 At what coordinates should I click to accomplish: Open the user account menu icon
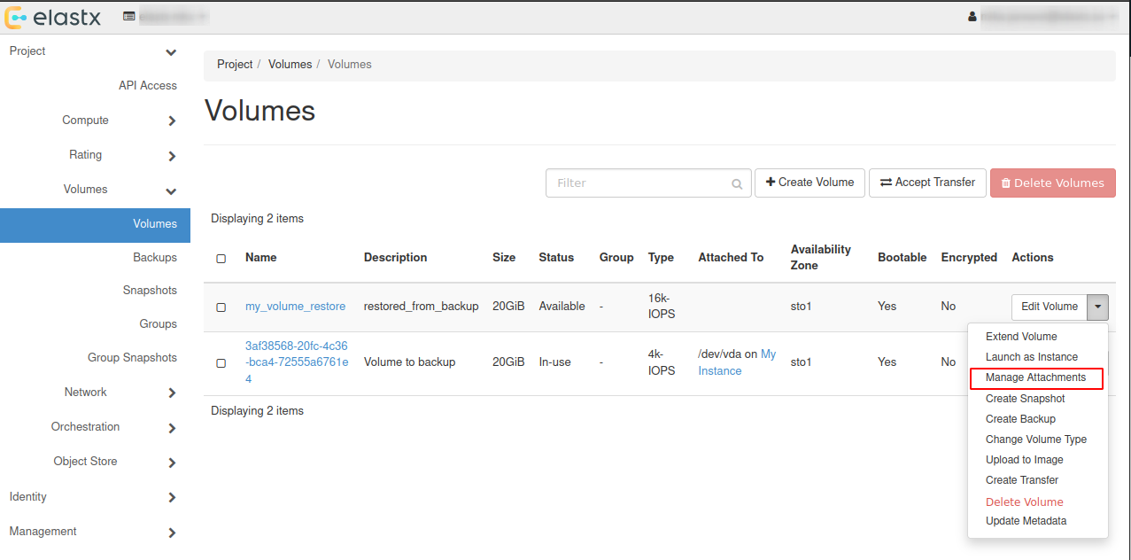tap(972, 17)
